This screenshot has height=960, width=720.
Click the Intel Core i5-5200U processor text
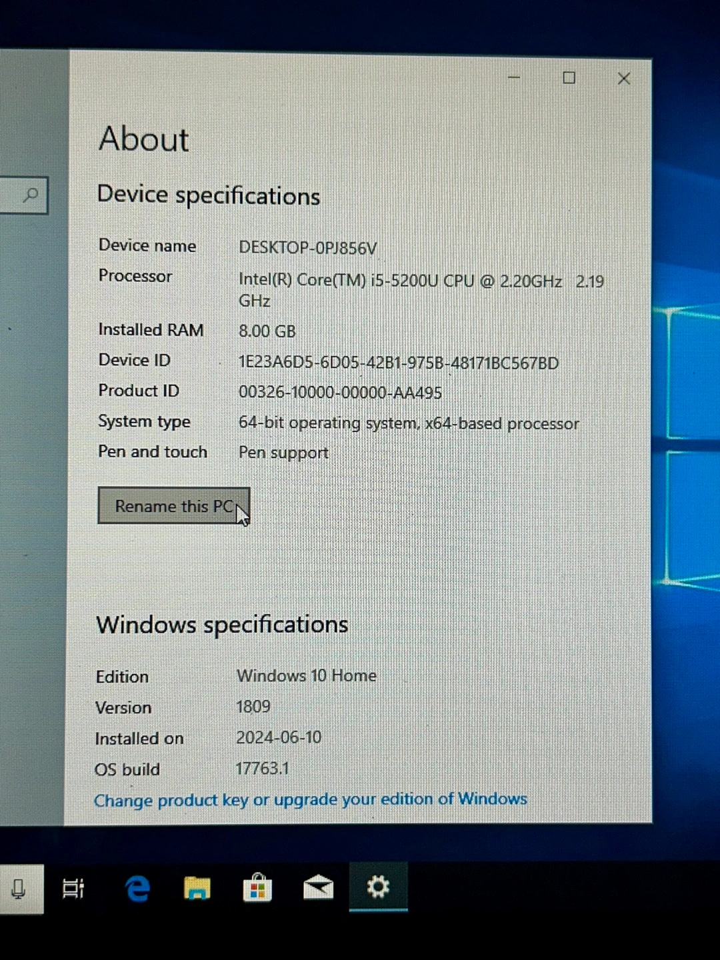pyautogui.click(x=400, y=281)
